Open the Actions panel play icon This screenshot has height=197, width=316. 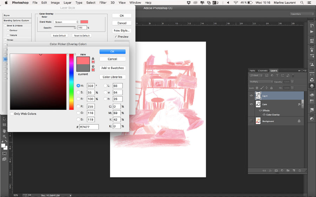click(312, 32)
